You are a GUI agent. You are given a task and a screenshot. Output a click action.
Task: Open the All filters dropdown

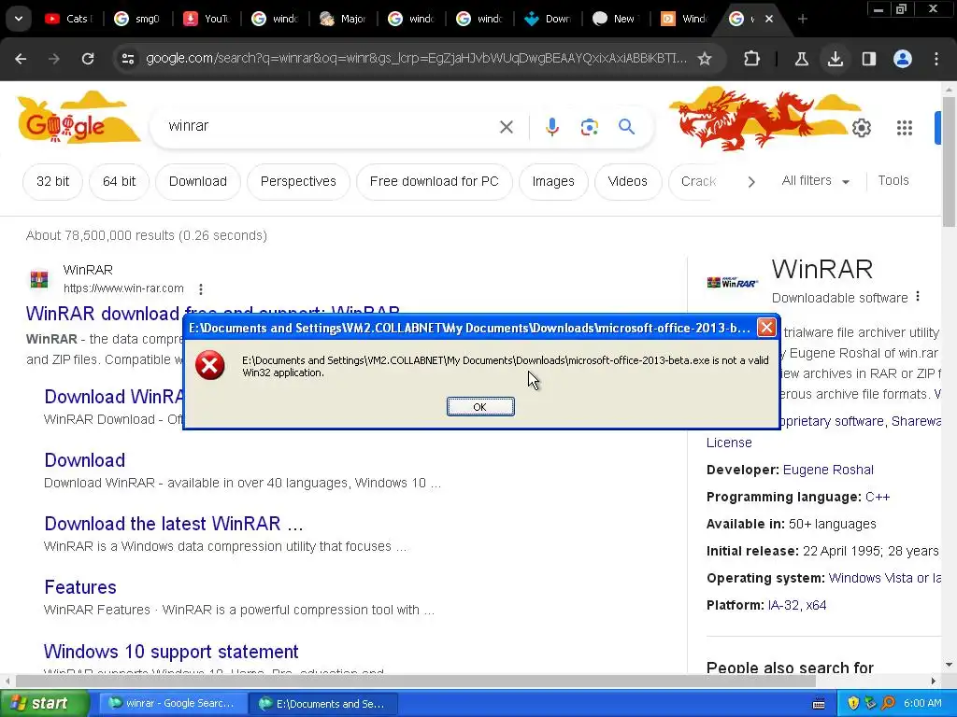click(815, 181)
